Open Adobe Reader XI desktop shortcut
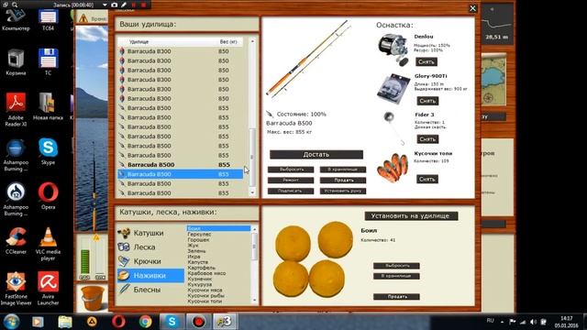Viewport: 587px width, 330px height. click(x=16, y=109)
